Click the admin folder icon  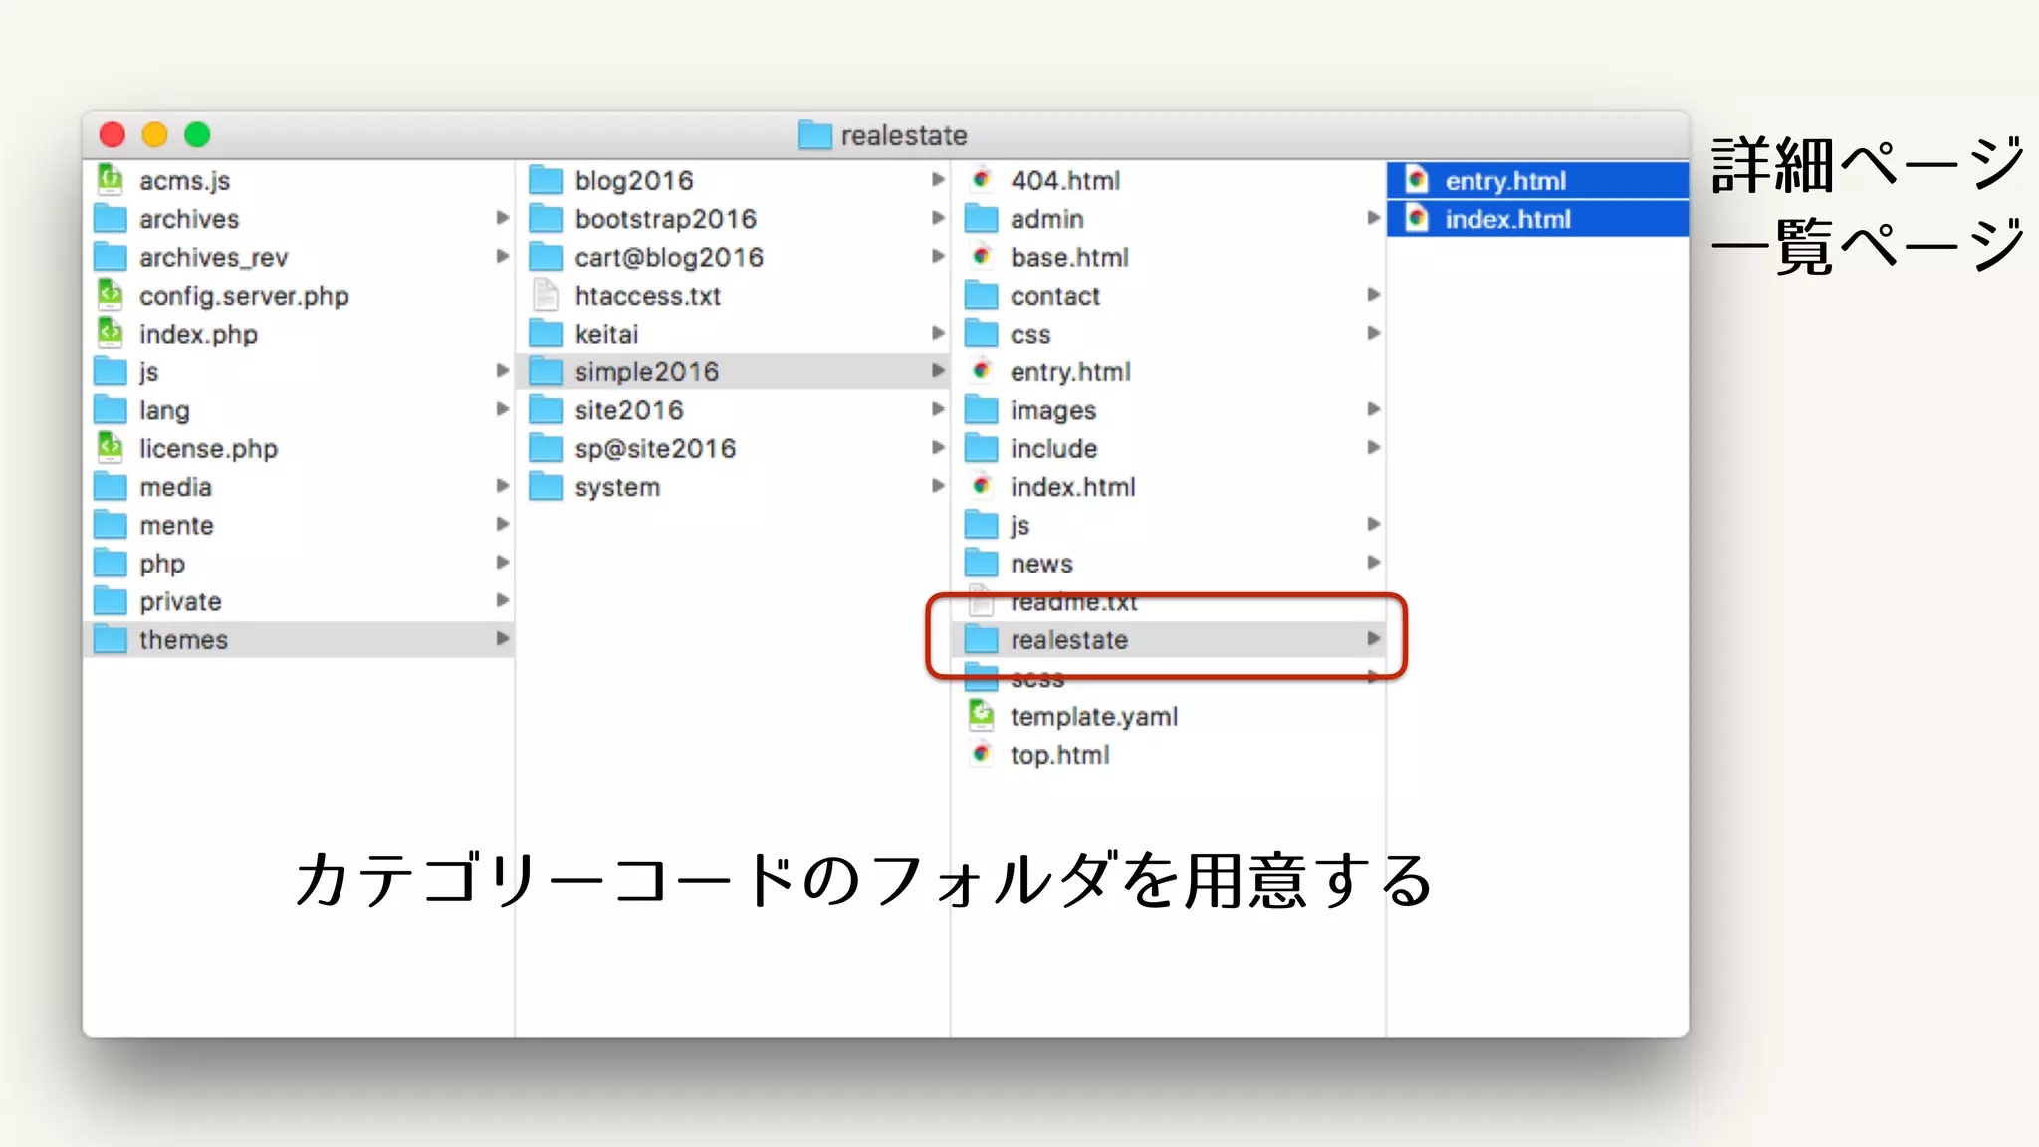[982, 218]
